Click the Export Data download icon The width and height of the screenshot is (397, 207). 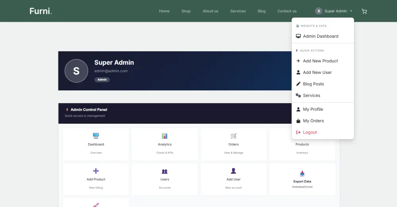point(302,174)
